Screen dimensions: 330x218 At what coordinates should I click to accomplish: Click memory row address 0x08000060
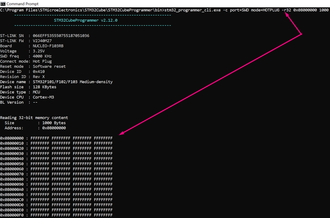12,169
